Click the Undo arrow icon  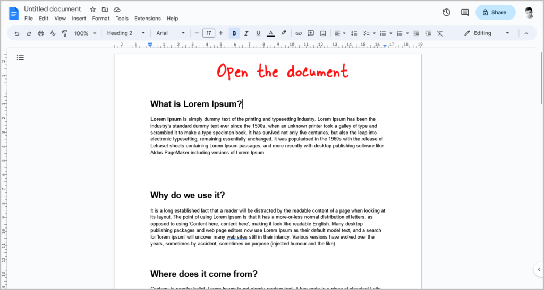(16, 33)
